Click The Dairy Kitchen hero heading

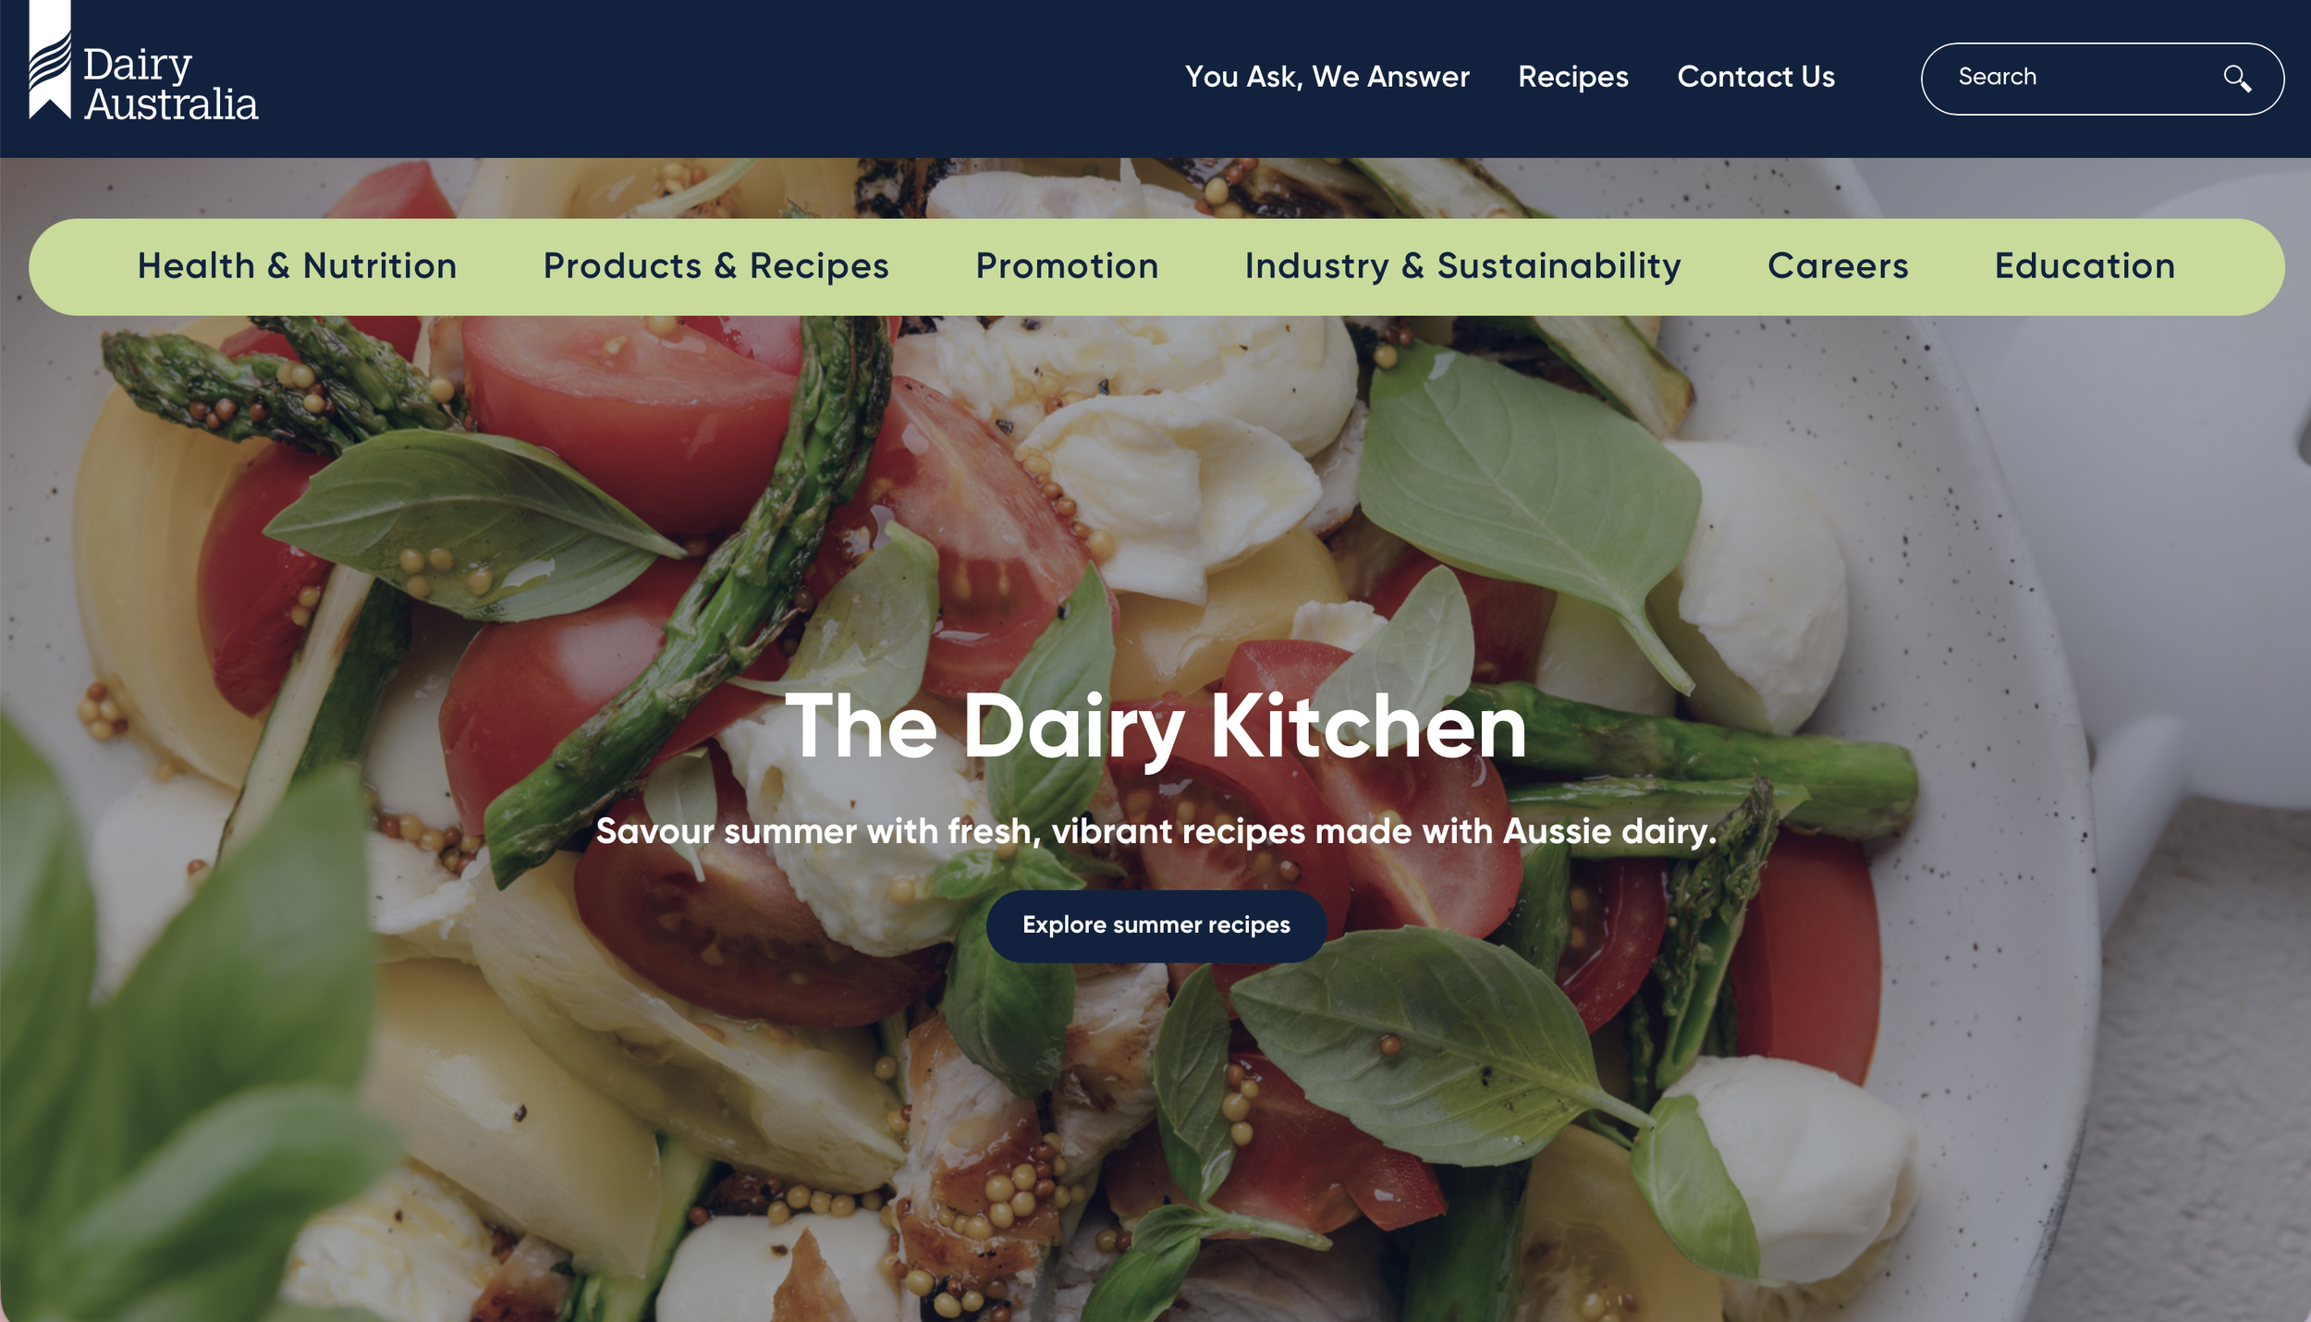tap(1155, 728)
